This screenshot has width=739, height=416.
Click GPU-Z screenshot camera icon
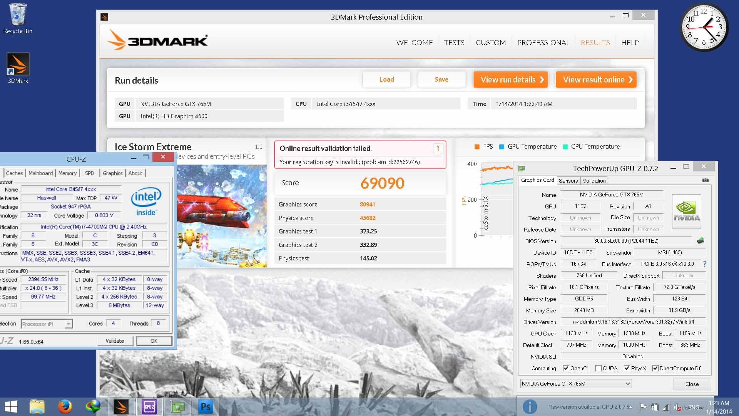coord(705,180)
